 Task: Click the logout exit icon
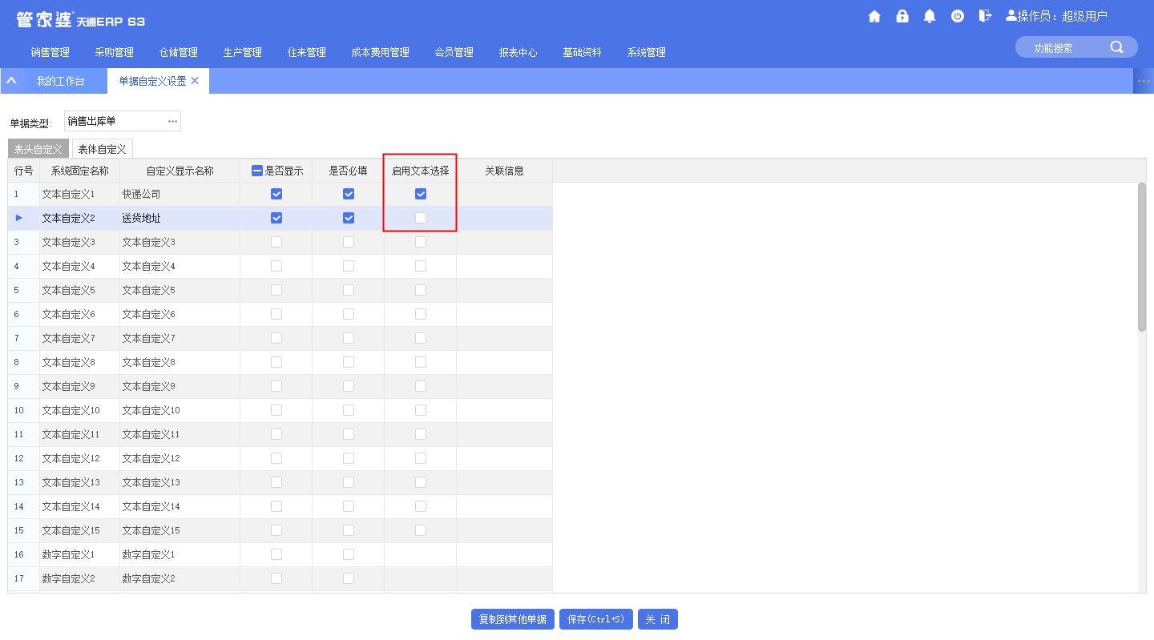click(985, 16)
